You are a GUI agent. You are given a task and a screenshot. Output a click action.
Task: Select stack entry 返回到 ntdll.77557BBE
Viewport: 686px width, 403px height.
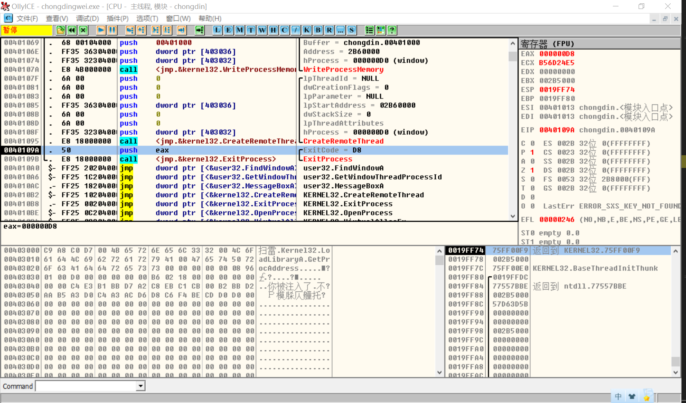558,286
